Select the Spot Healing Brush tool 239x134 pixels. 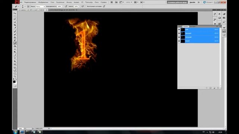[15, 31]
